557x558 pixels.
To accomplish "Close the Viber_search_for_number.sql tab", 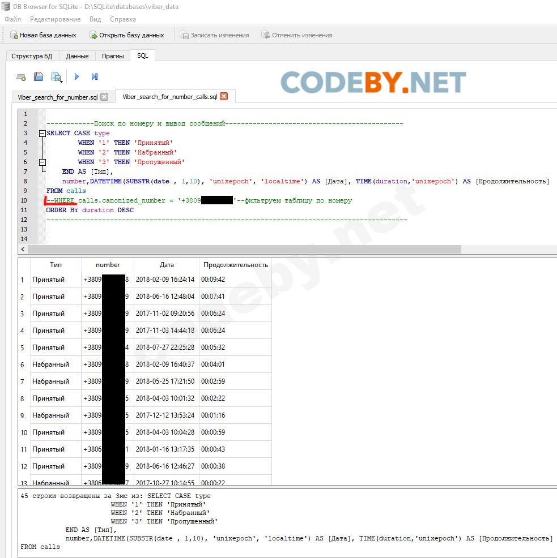I will [104, 97].
